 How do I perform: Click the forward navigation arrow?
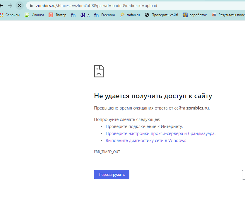click(10, 6)
